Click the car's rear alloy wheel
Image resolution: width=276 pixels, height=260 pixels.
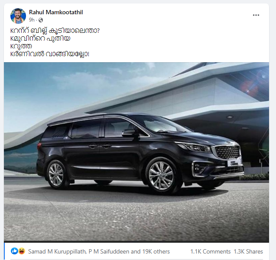click(56, 174)
